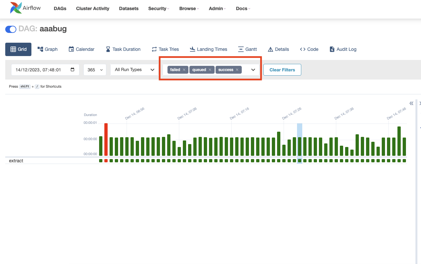This screenshot has height=264, width=421.
Task: Open the Security menu
Action: tap(159, 8)
